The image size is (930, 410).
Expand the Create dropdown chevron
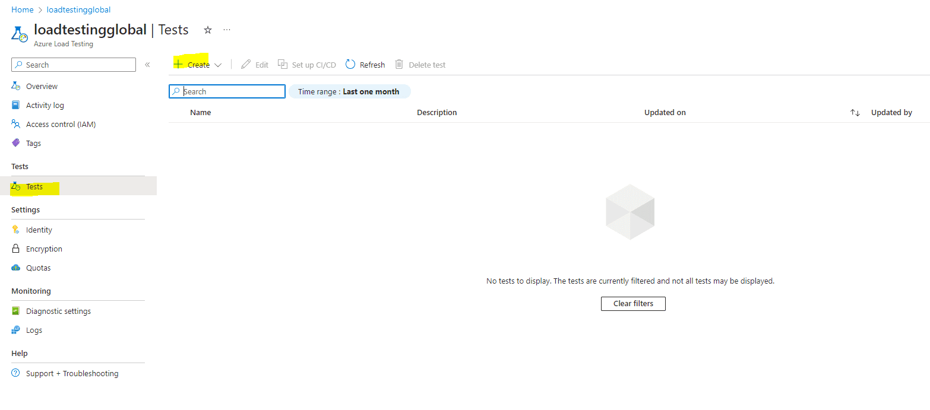(218, 65)
